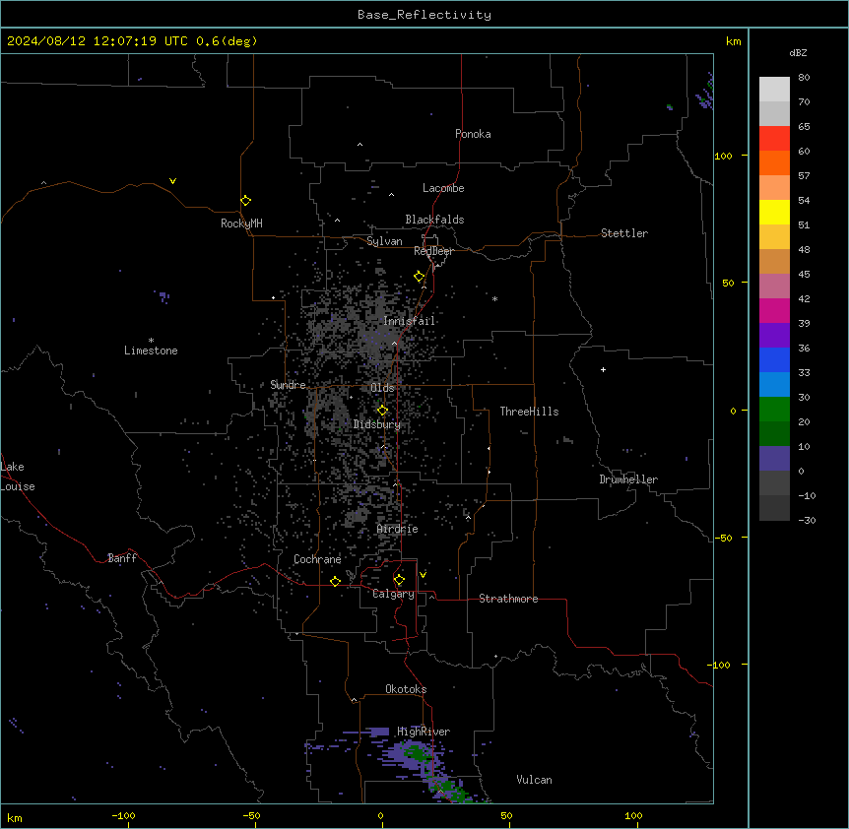Select the Banff label

tap(122, 558)
